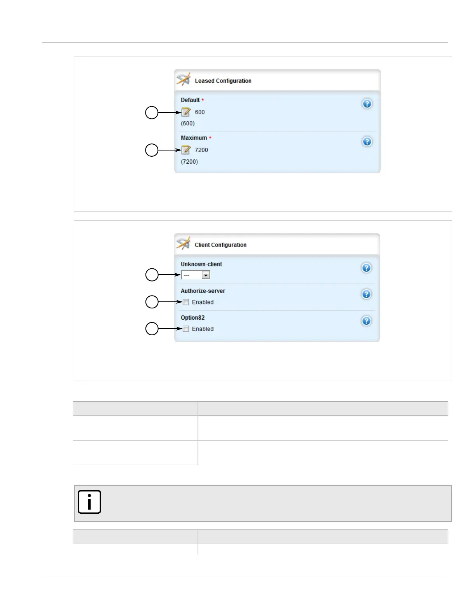
Task: Click the Unknown-client dropdown arrow button
Action: click(x=206, y=275)
